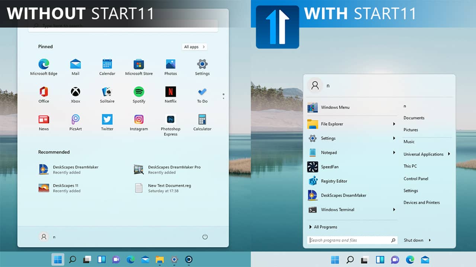Viewport: 476px width, 267px height.
Task: Focus the Search programs and files box
Action: coord(353,240)
